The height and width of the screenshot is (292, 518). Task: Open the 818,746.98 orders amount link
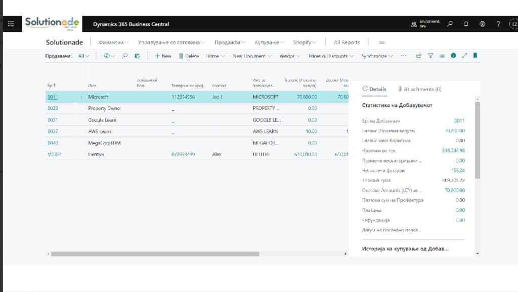tap(453, 151)
